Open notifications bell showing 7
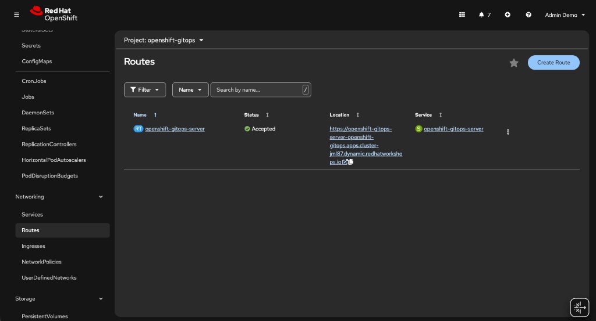This screenshot has width=596, height=321. coord(485,15)
